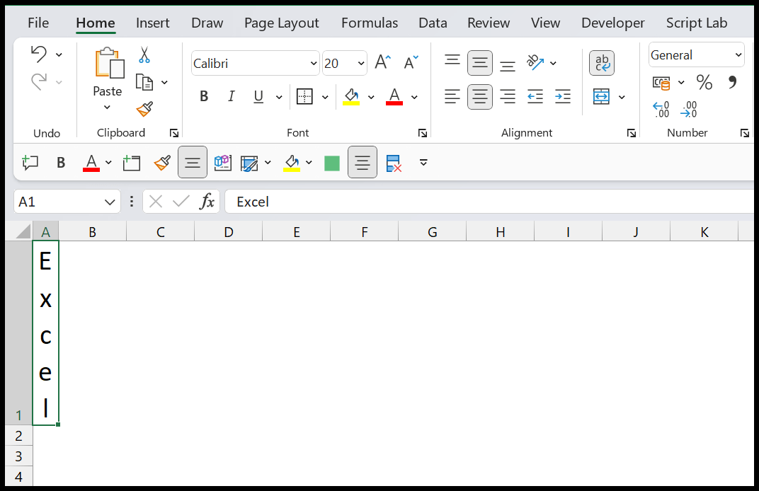Click the Copy icon
759x491 pixels.
[x=144, y=81]
